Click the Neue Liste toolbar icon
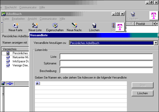The width and height of the screenshot is (159, 112). [35, 26]
